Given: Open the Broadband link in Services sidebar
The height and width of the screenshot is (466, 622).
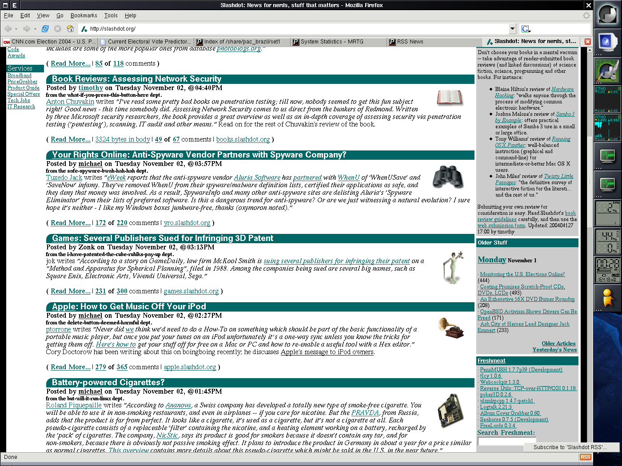Looking at the screenshot, I should tap(20, 75).
